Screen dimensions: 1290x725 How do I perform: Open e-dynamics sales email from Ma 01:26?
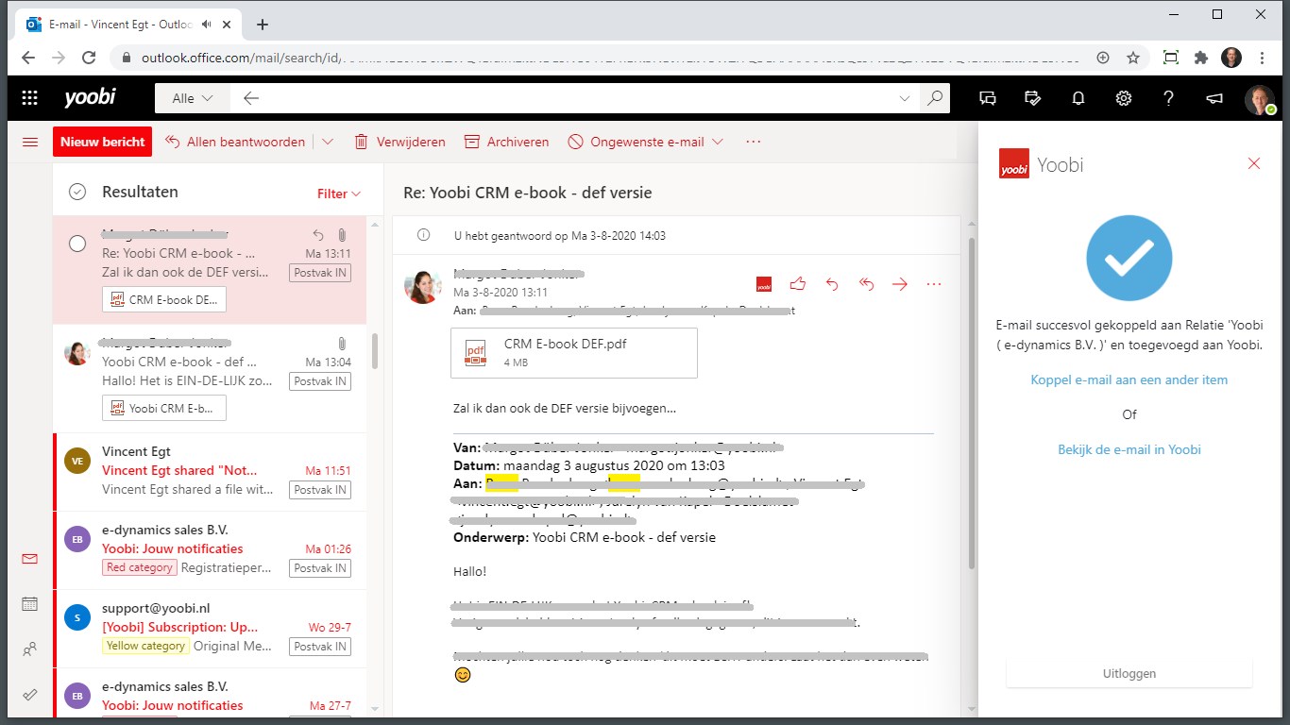210,550
